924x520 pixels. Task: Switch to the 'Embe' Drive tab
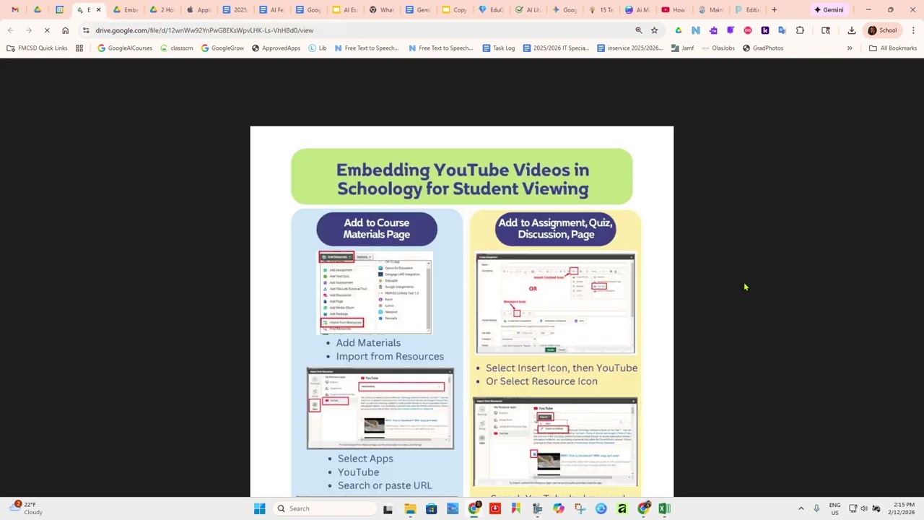(x=126, y=10)
